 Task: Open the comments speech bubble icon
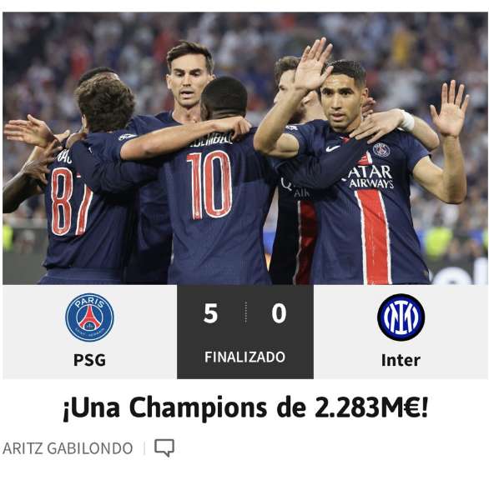pyautogui.click(x=164, y=448)
